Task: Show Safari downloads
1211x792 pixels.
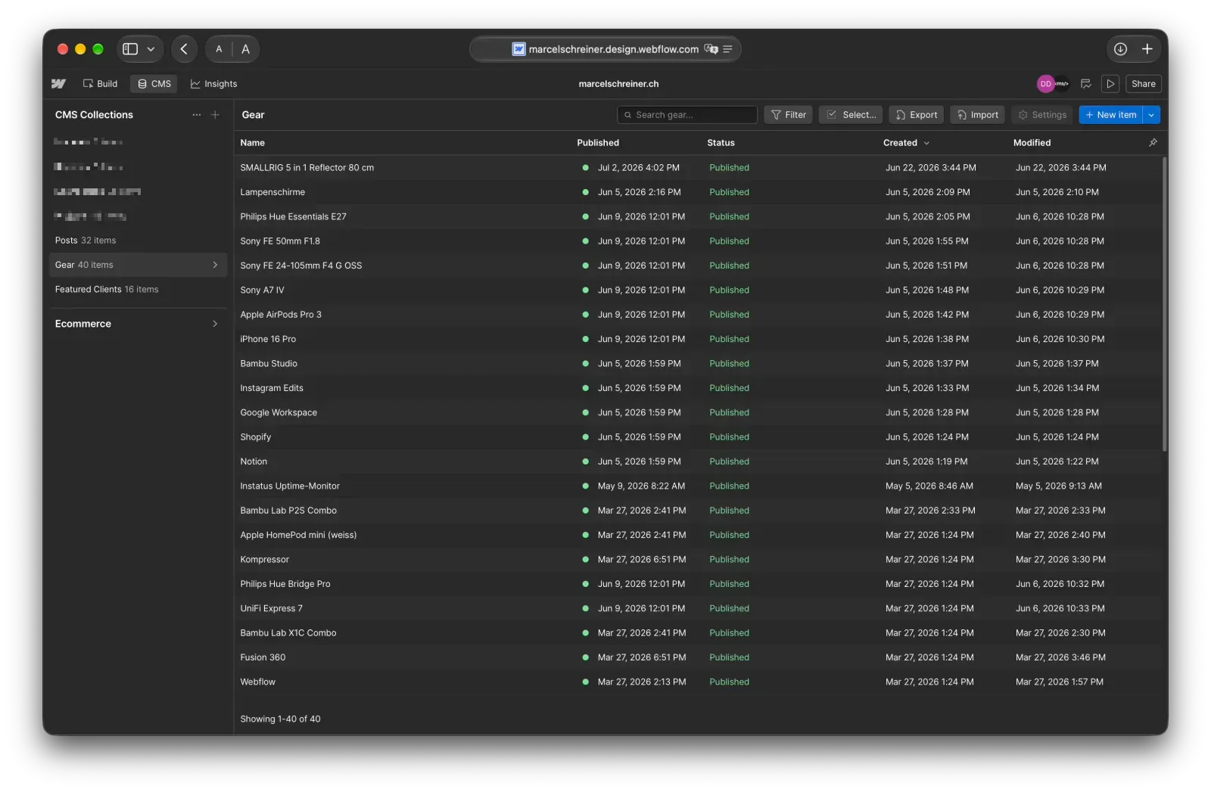Action: point(1120,49)
